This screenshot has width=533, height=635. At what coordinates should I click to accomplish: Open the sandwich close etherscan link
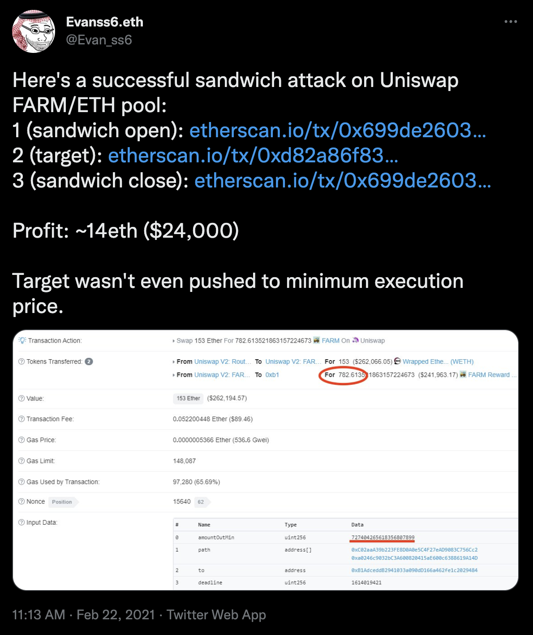(x=342, y=181)
